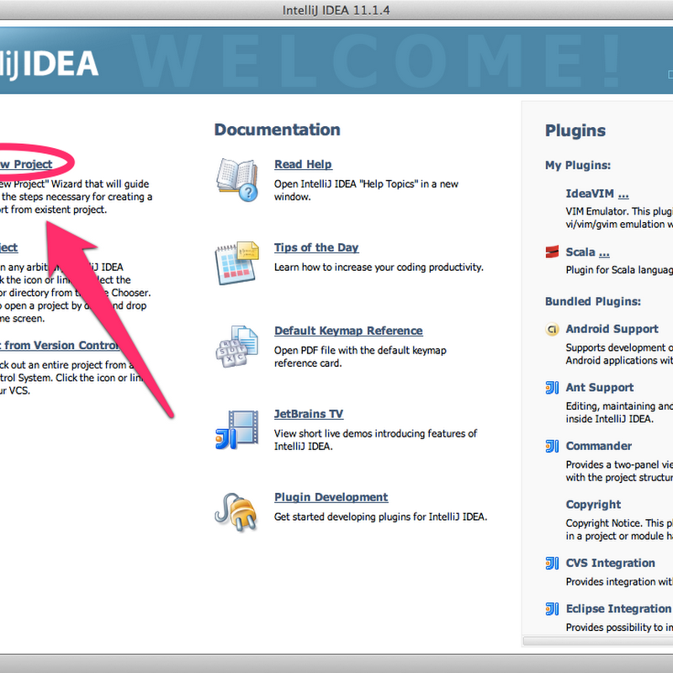The width and height of the screenshot is (673, 673).
Task: Select the IdeaVIM plugin name
Action: pos(590,194)
